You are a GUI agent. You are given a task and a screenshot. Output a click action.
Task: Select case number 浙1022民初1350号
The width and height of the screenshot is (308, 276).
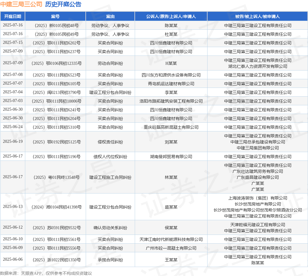(57, 260)
